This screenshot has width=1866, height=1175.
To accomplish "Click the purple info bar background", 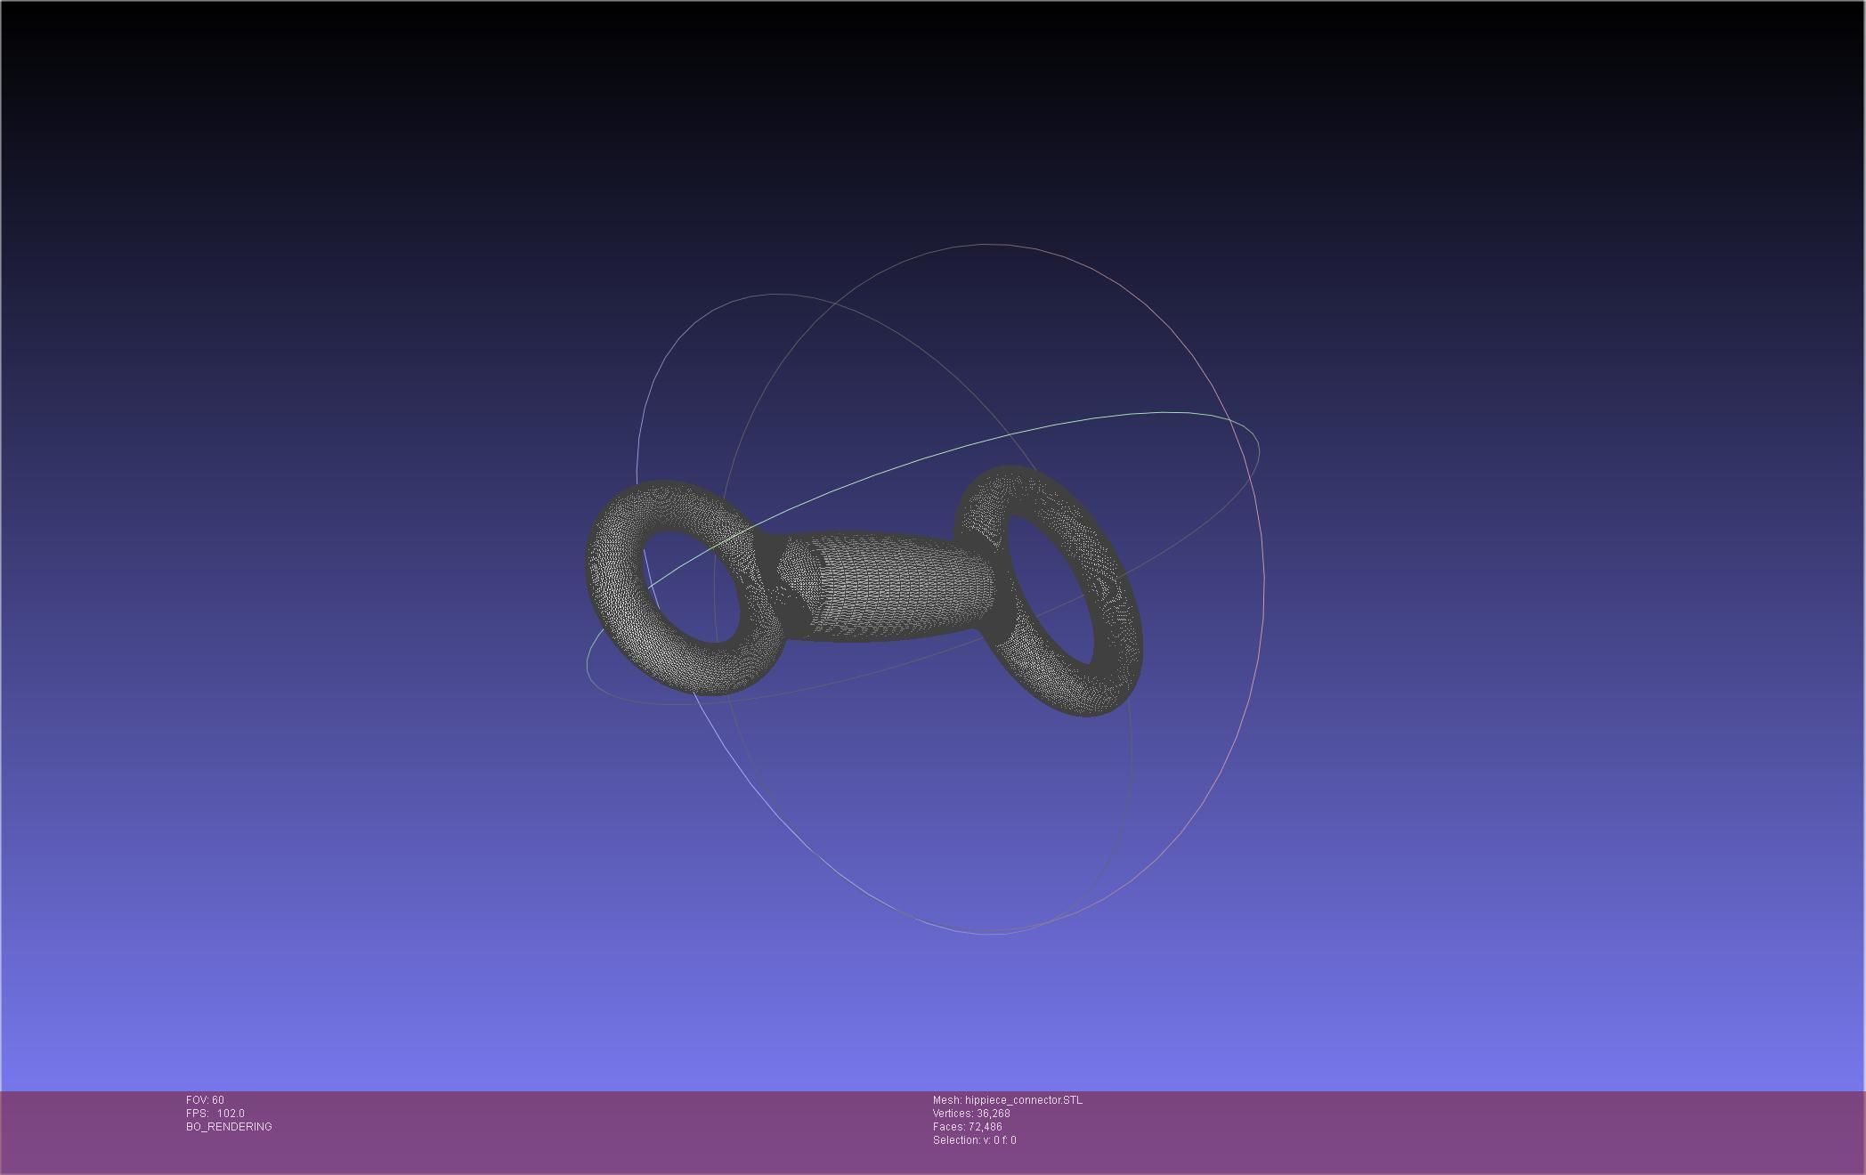I will (x=1424, y=1130).
